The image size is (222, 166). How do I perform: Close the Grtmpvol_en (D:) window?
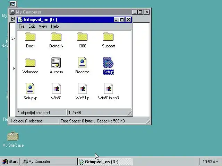[x=128, y=20]
